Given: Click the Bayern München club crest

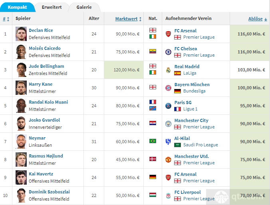Looking at the screenshot, I should pyautogui.click(x=168, y=88).
